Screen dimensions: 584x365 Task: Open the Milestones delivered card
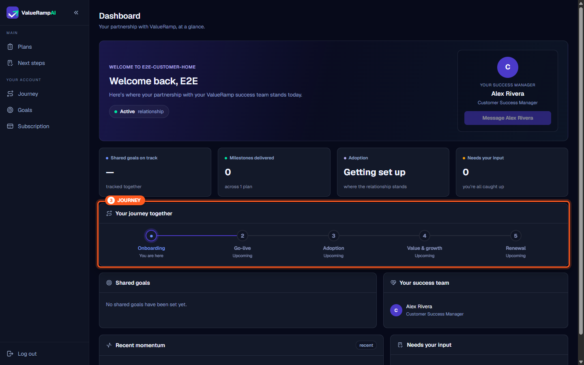(274, 172)
